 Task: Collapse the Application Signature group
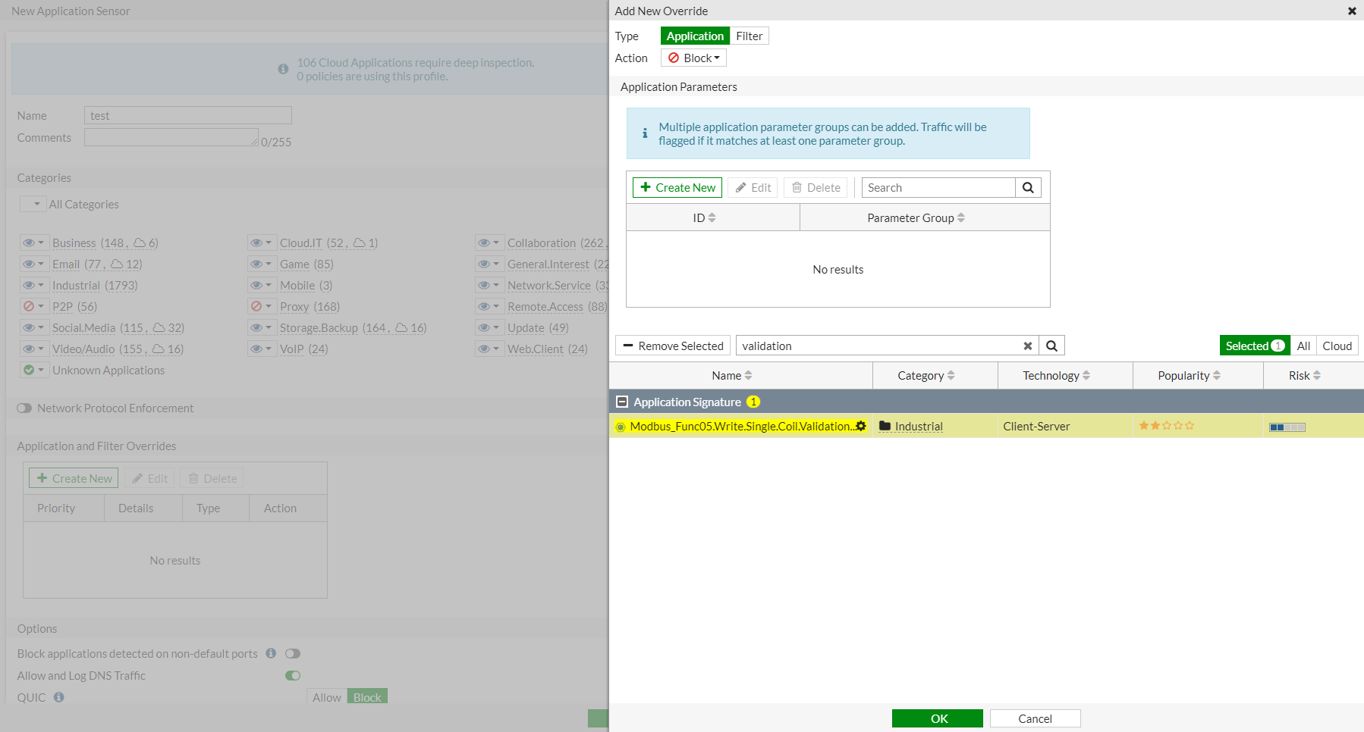(622, 402)
